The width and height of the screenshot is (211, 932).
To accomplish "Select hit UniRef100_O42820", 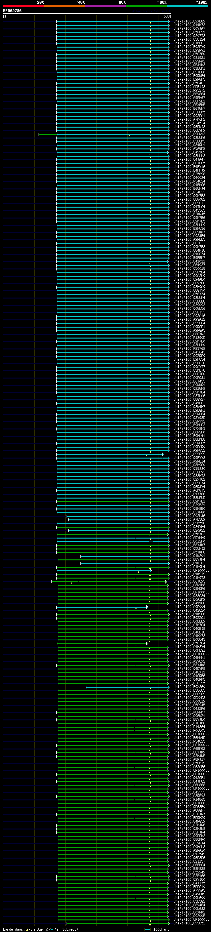I will [189, 610].
